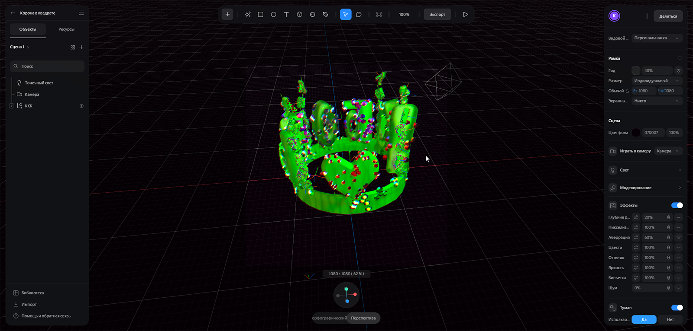
Task: Choose the 3D cube shape tool
Action: [x=299, y=14]
